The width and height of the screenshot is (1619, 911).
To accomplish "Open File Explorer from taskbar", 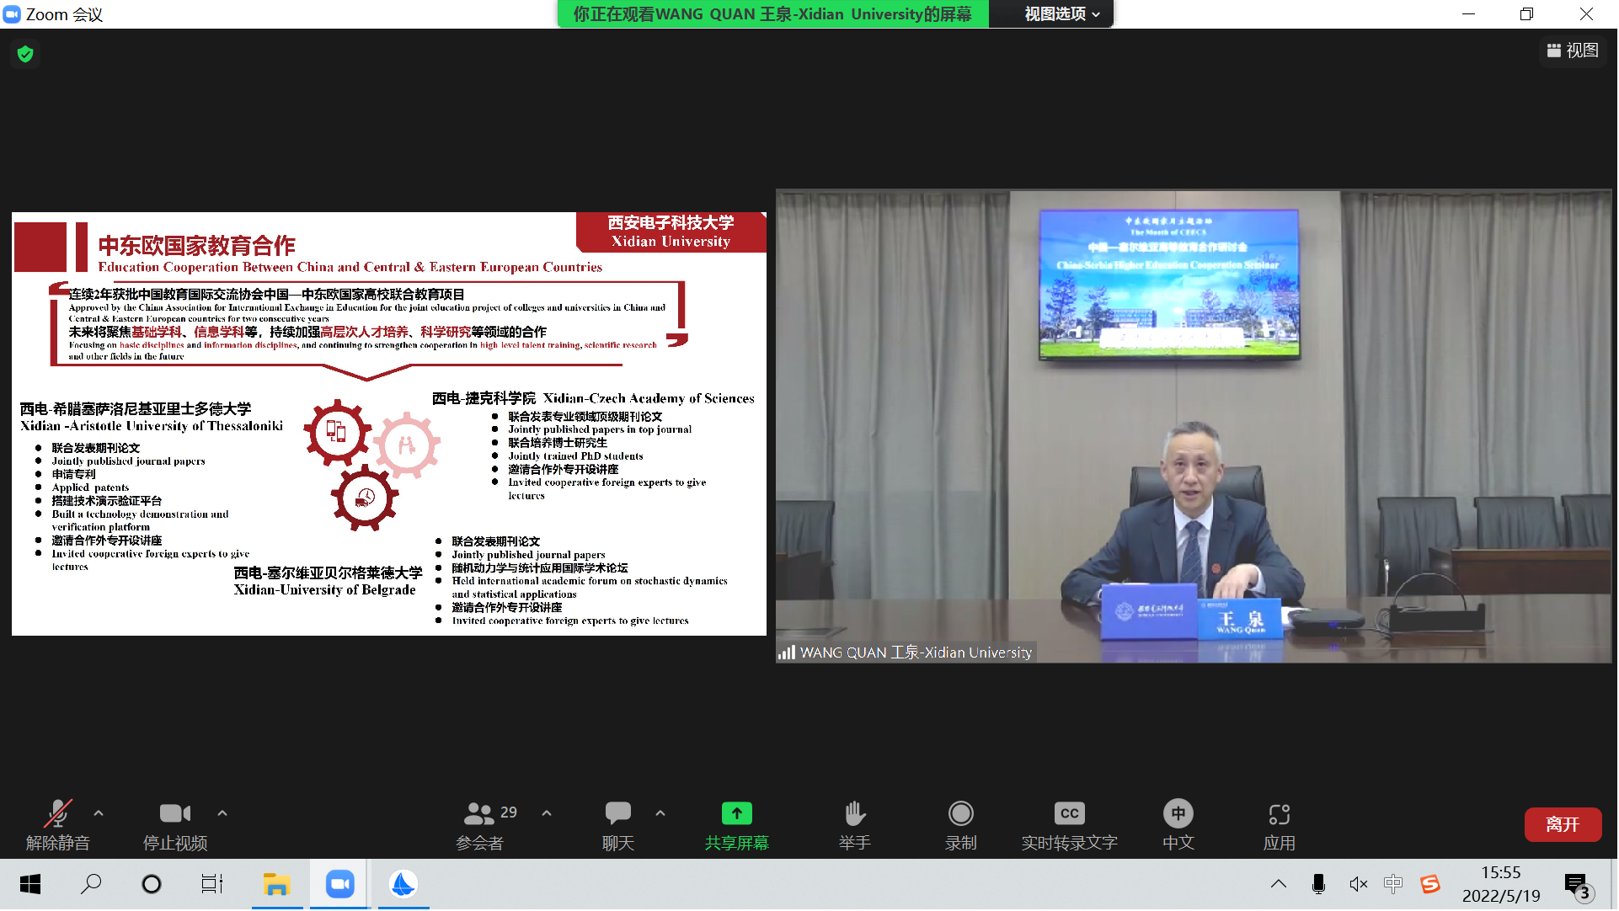I will click(277, 884).
